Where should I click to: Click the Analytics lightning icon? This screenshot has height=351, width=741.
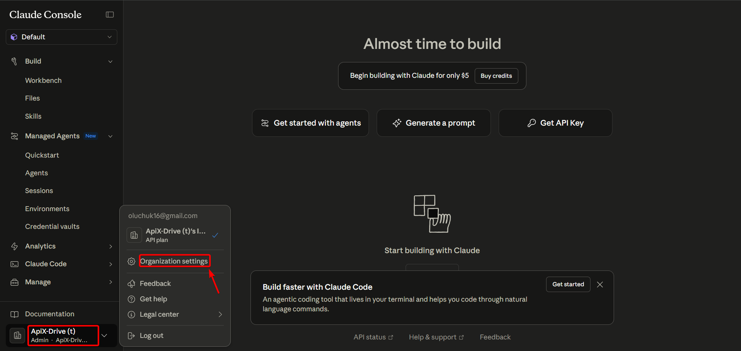point(14,246)
